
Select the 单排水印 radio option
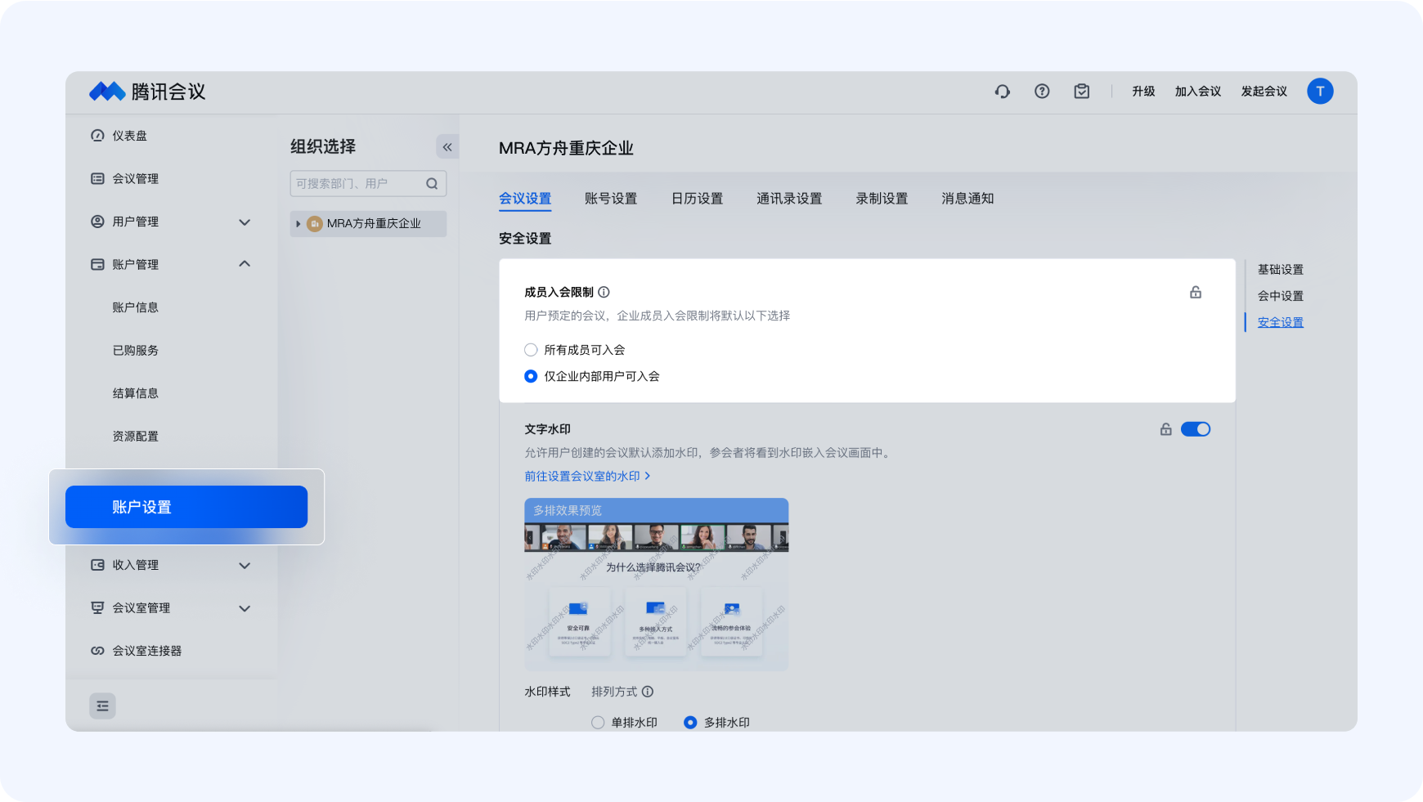(x=598, y=723)
